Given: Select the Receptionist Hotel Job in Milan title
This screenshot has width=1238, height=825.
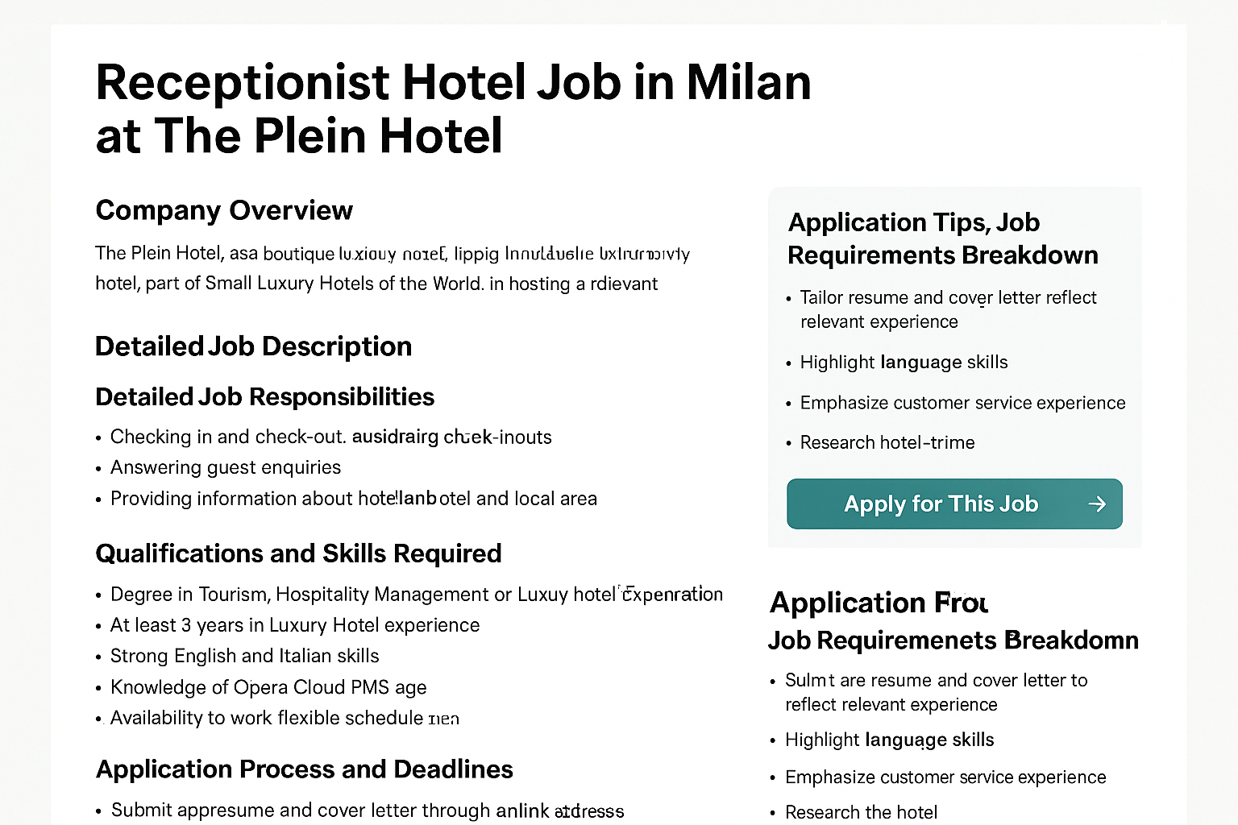Looking at the screenshot, I should point(453,109).
